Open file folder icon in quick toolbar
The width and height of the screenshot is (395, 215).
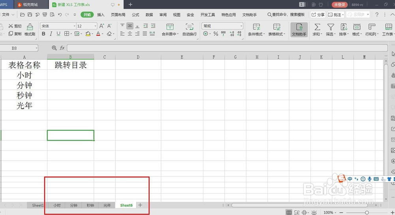coord(23,15)
